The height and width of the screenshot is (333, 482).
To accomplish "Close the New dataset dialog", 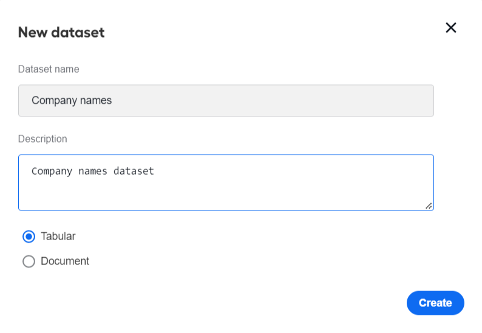I will pos(450,28).
